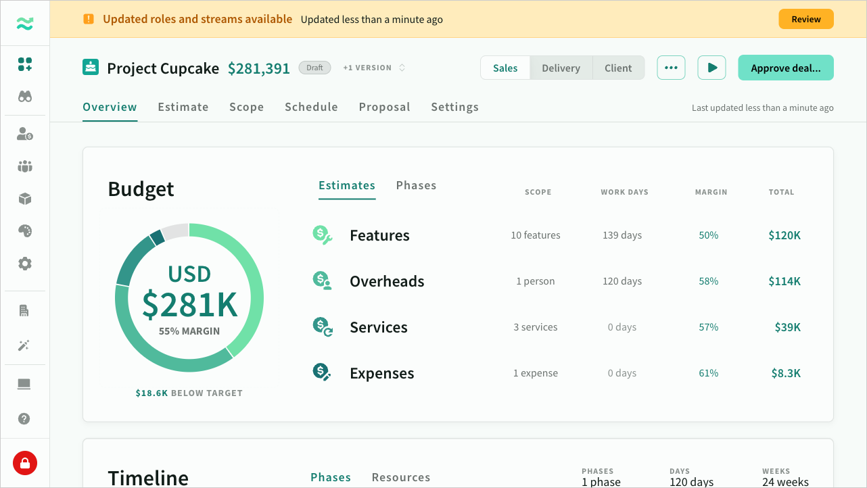
Task: Switch view to Delivery
Action: tap(561, 68)
